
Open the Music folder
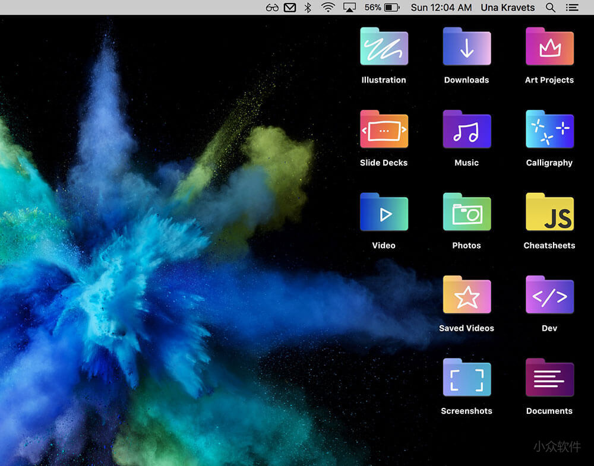pyautogui.click(x=466, y=129)
